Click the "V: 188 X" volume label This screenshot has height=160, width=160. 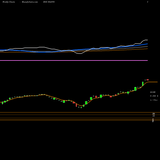tap(154, 96)
